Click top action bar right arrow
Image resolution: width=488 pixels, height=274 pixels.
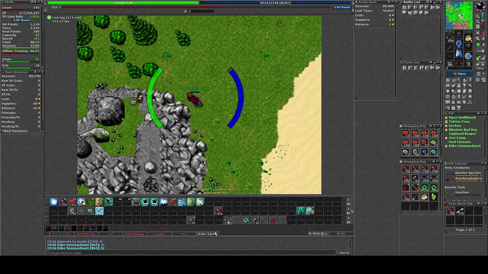pyautogui.click(x=349, y=199)
